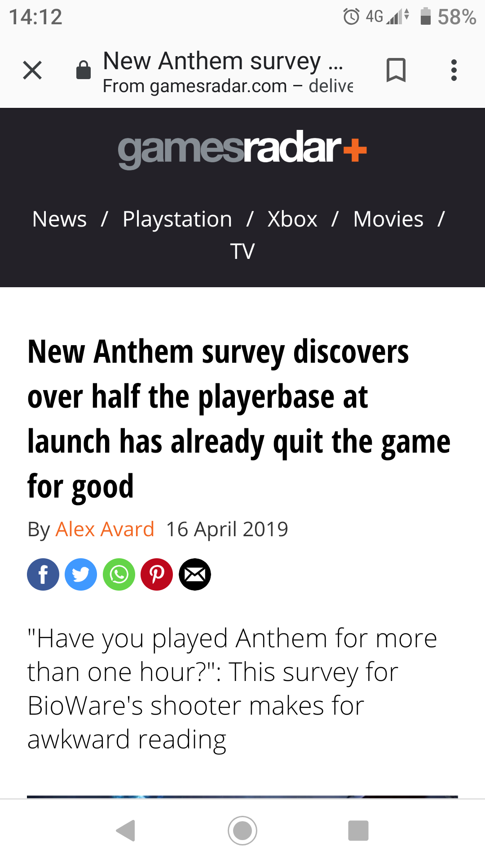The image size is (485, 863).
Task: Open the News section
Action: click(60, 219)
